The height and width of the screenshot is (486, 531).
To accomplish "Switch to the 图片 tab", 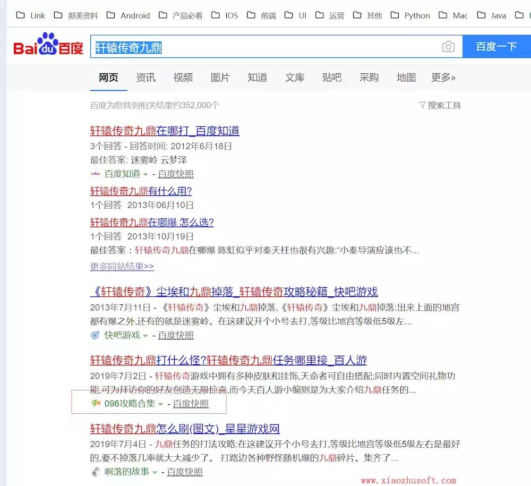I will (x=220, y=78).
